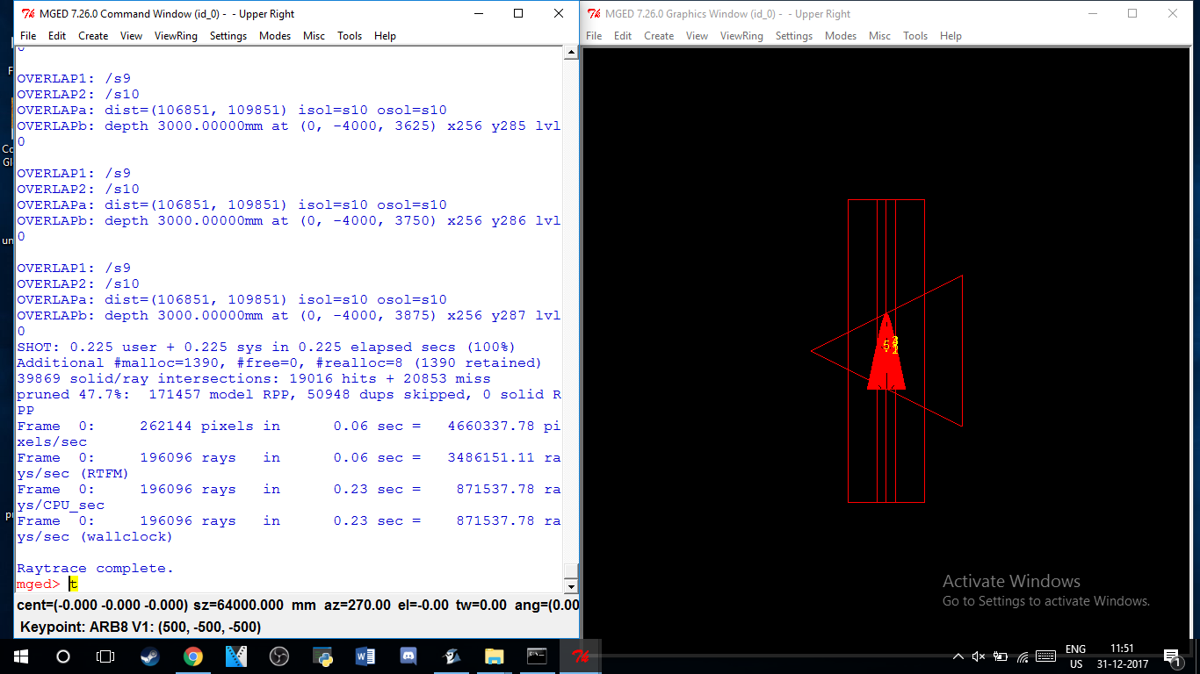Viewport: 1200px width, 674px height.
Task: Open Settings menu in Command Window
Action: (x=228, y=36)
